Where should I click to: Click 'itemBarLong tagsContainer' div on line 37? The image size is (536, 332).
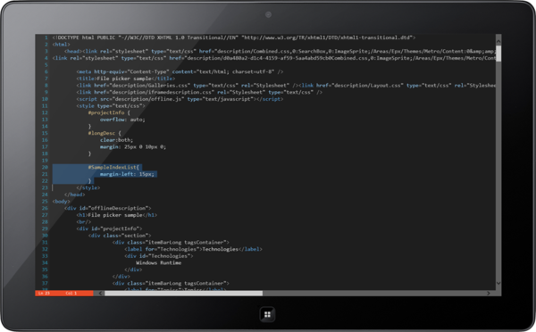point(171,283)
